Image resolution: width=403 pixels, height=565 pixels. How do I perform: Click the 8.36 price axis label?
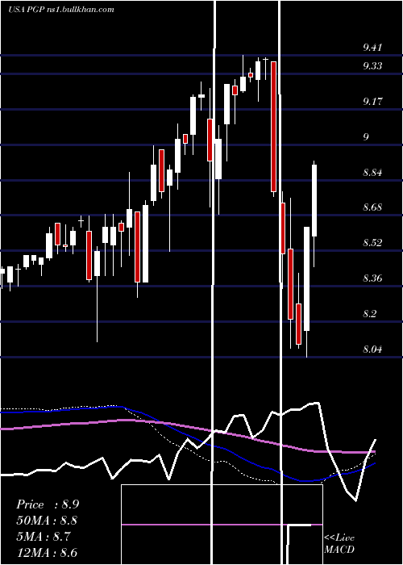(x=372, y=278)
